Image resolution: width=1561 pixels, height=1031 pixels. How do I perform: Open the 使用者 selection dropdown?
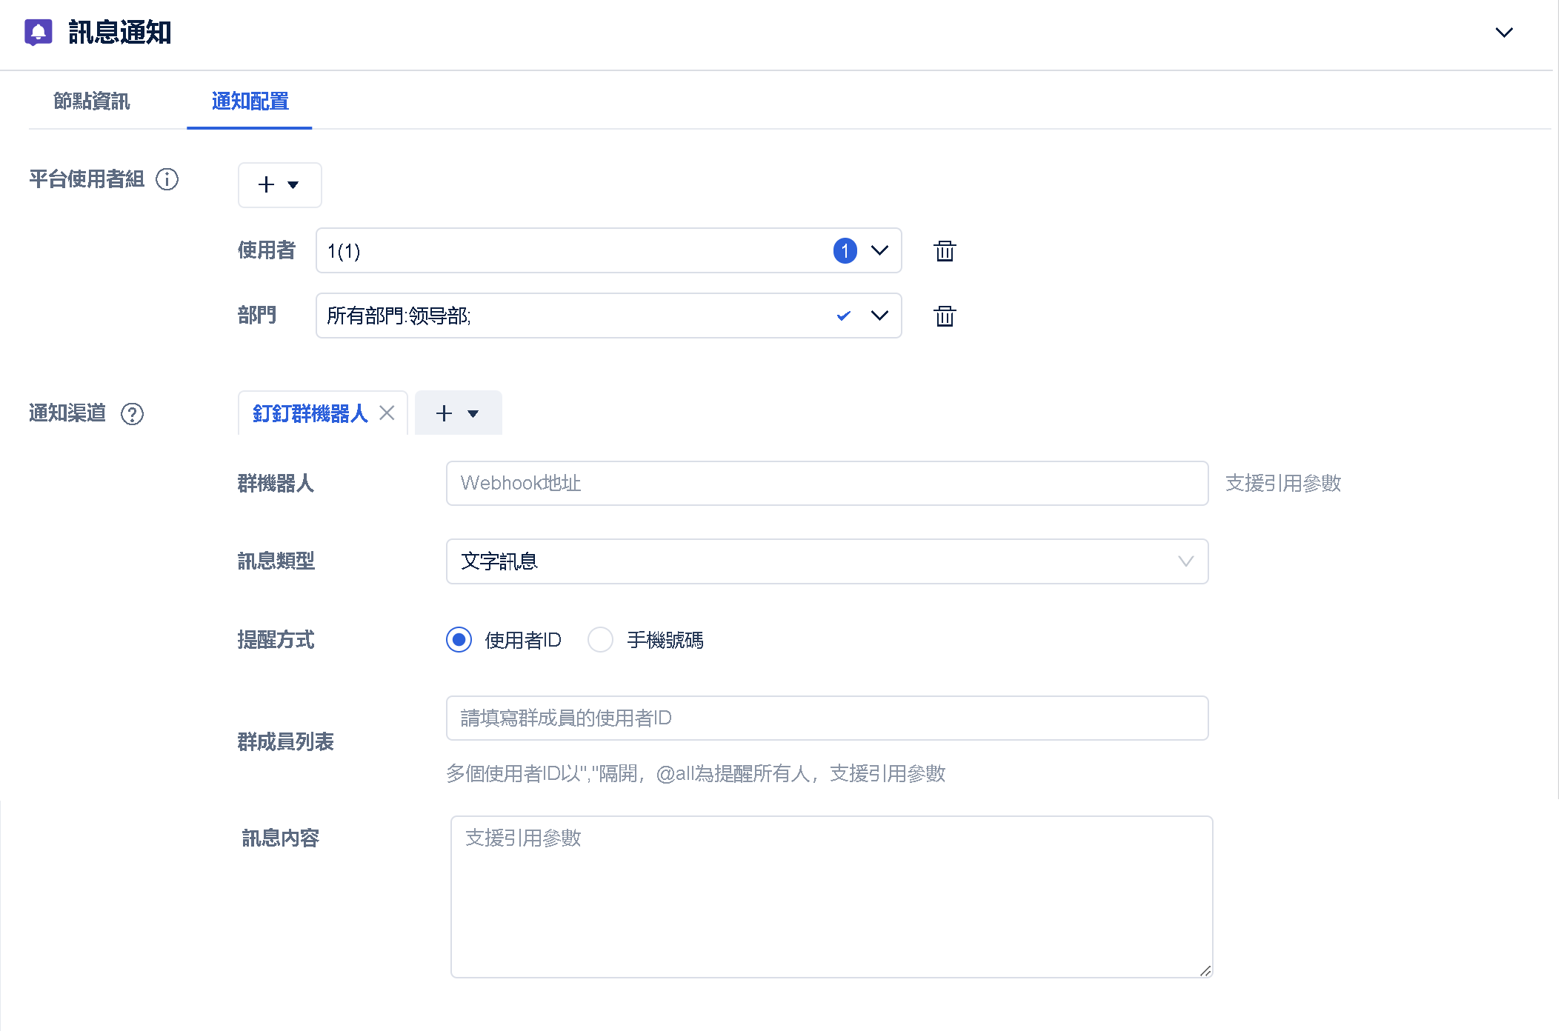(x=879, y=251)
